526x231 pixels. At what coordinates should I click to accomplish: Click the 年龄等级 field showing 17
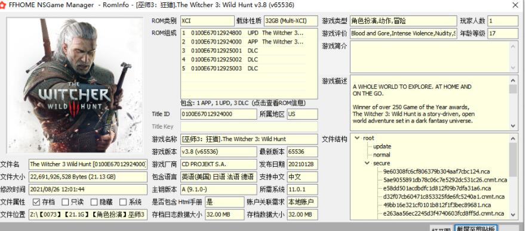[x=503, y=33]
